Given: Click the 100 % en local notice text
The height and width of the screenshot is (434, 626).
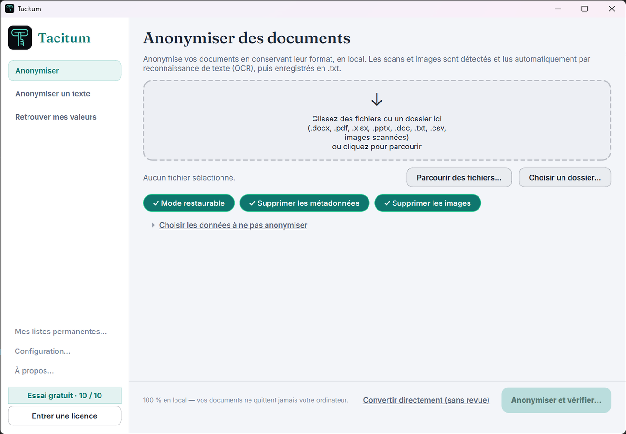Looking at the screenshot, I should (246, 400).
